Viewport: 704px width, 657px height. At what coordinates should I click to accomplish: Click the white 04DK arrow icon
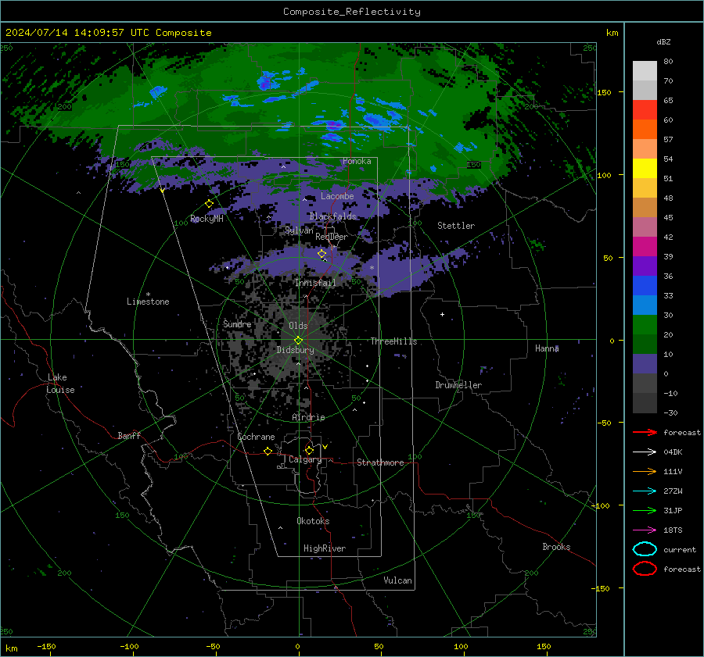(645, 452)
